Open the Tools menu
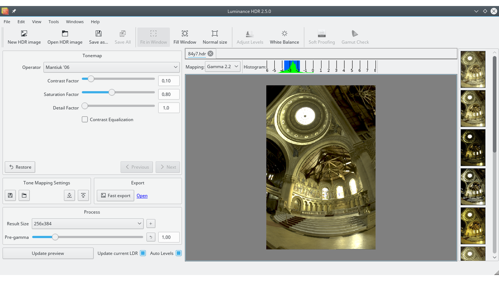Image resolution: width=499 pixels, height=281 pixels. 53,22
